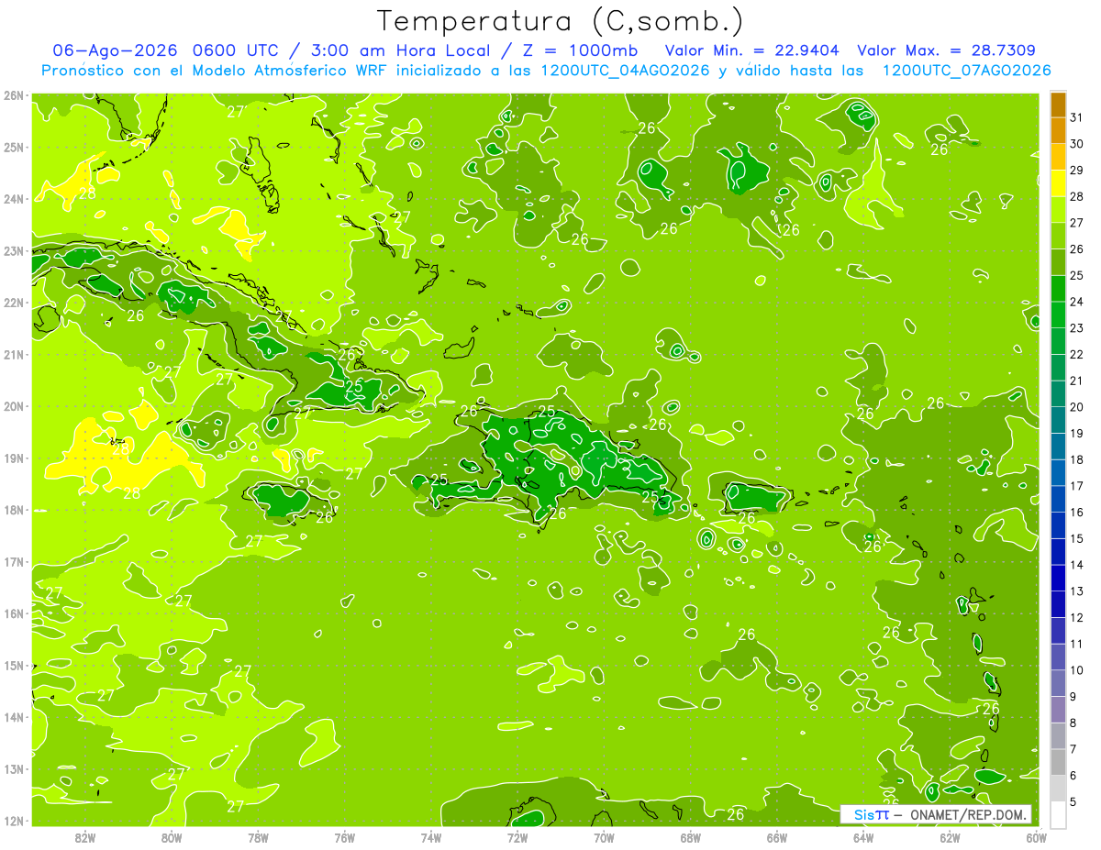
Task: Click the 20N latitude axis label
Action: (x=14, y=405)
